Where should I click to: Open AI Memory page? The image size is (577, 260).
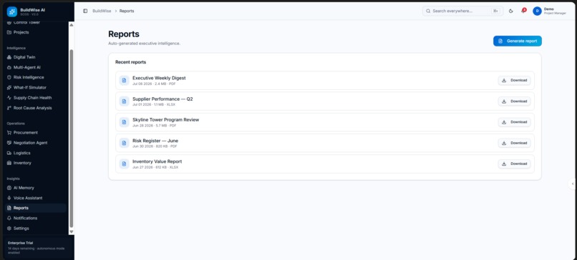[36, 188]
